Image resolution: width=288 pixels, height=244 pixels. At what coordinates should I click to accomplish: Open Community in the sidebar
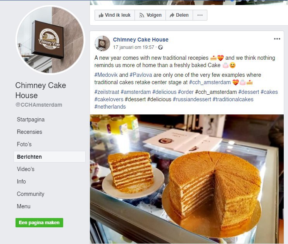click(31, 194)
